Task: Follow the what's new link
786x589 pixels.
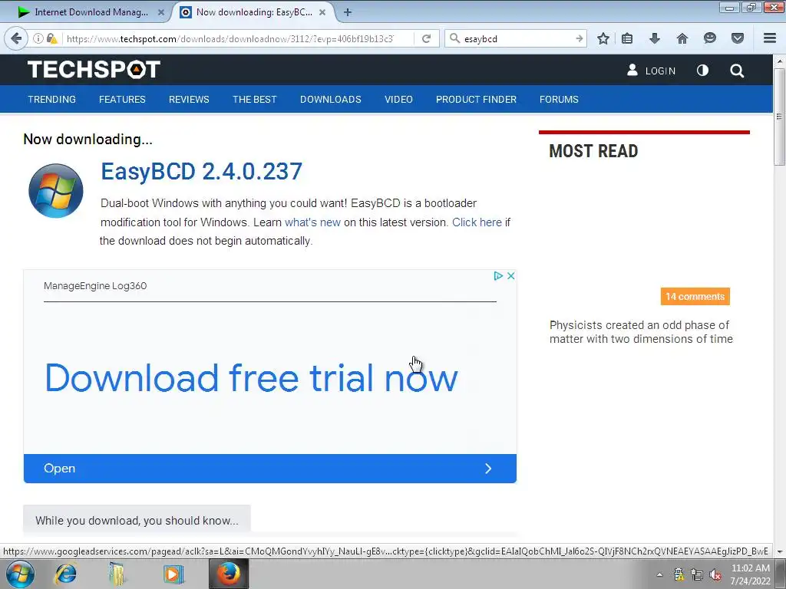Action: pyautogui.click(x=313, y=222)
